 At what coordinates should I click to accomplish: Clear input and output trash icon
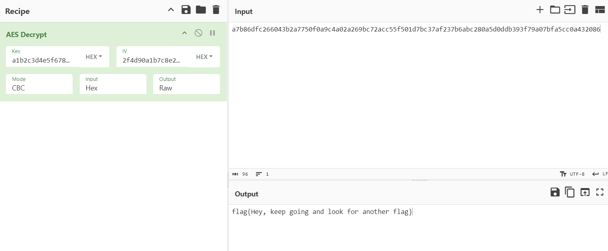point(585,10)
